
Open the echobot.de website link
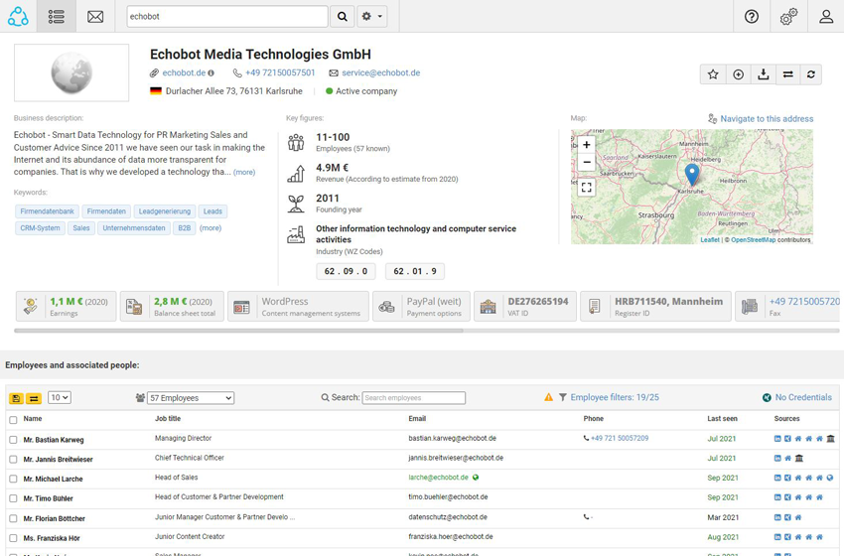click(184, 72)
